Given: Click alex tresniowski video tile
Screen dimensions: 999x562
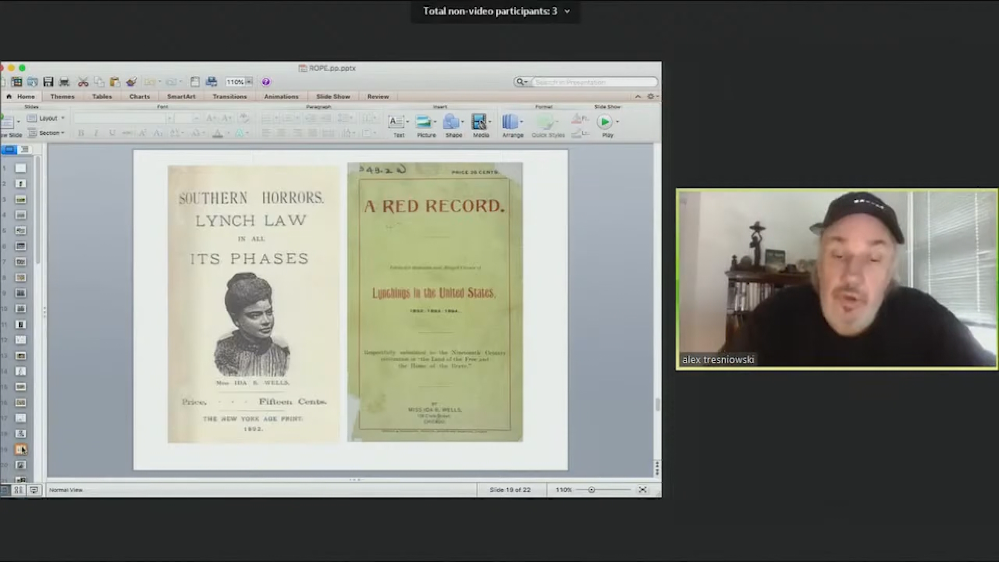Looking at the screenshot, I should pos(837,279).
